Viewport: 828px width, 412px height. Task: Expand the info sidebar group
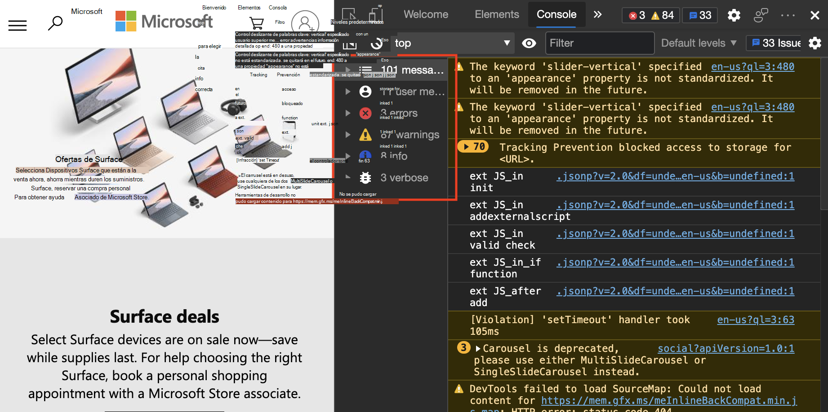point(347,156)
